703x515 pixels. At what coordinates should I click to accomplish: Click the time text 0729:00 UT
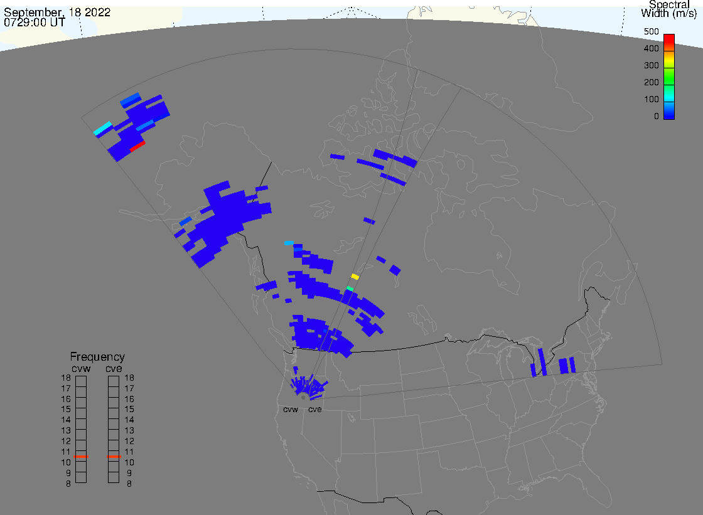pos(35,22)
